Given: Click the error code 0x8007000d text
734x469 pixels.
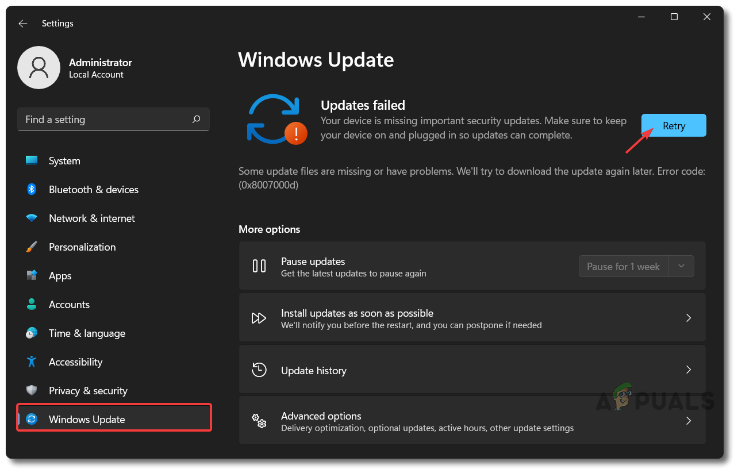Looking at the screenshot, I should (x=268, y=186).
